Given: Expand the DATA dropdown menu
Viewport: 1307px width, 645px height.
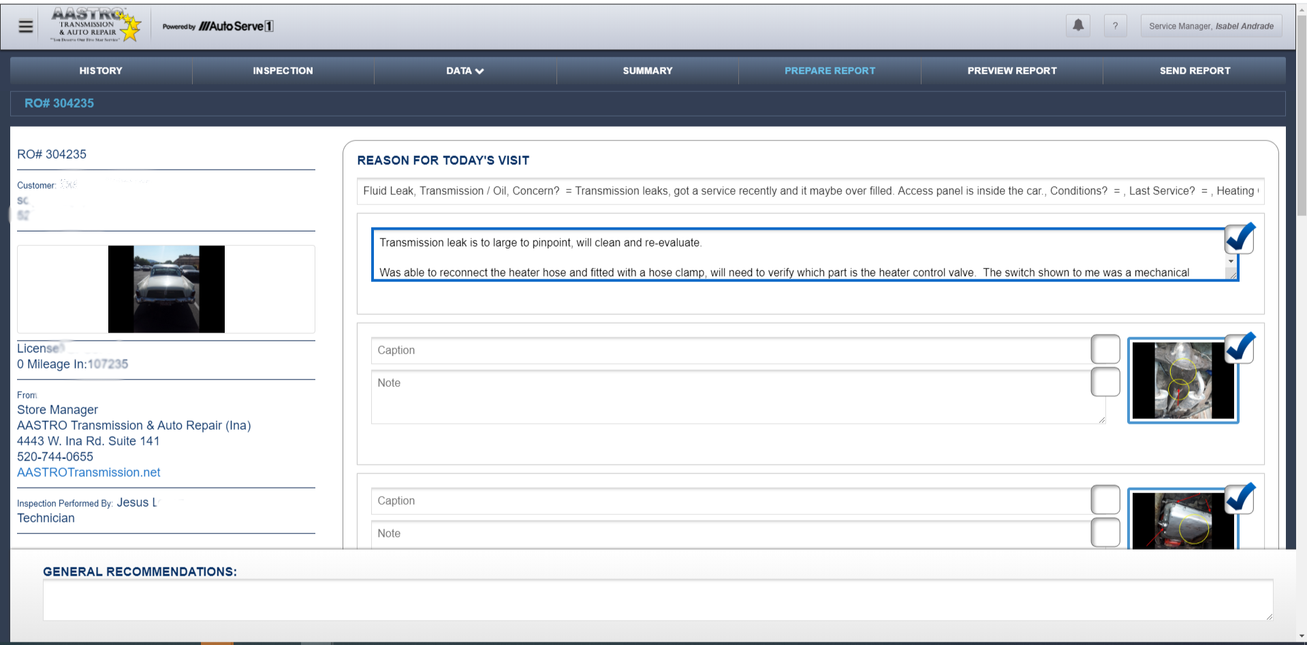Looking at the screenshot, I should click(465, 71).
